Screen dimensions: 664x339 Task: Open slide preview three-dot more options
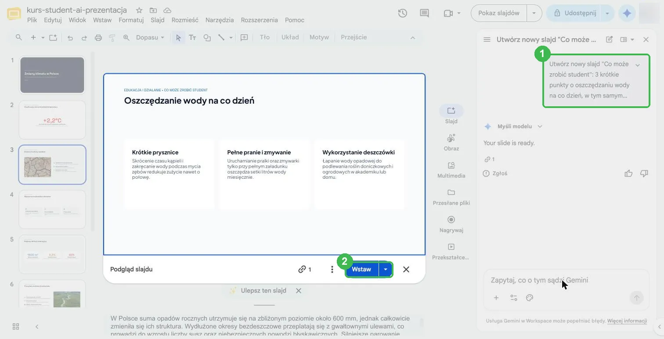tap(332, 269)
